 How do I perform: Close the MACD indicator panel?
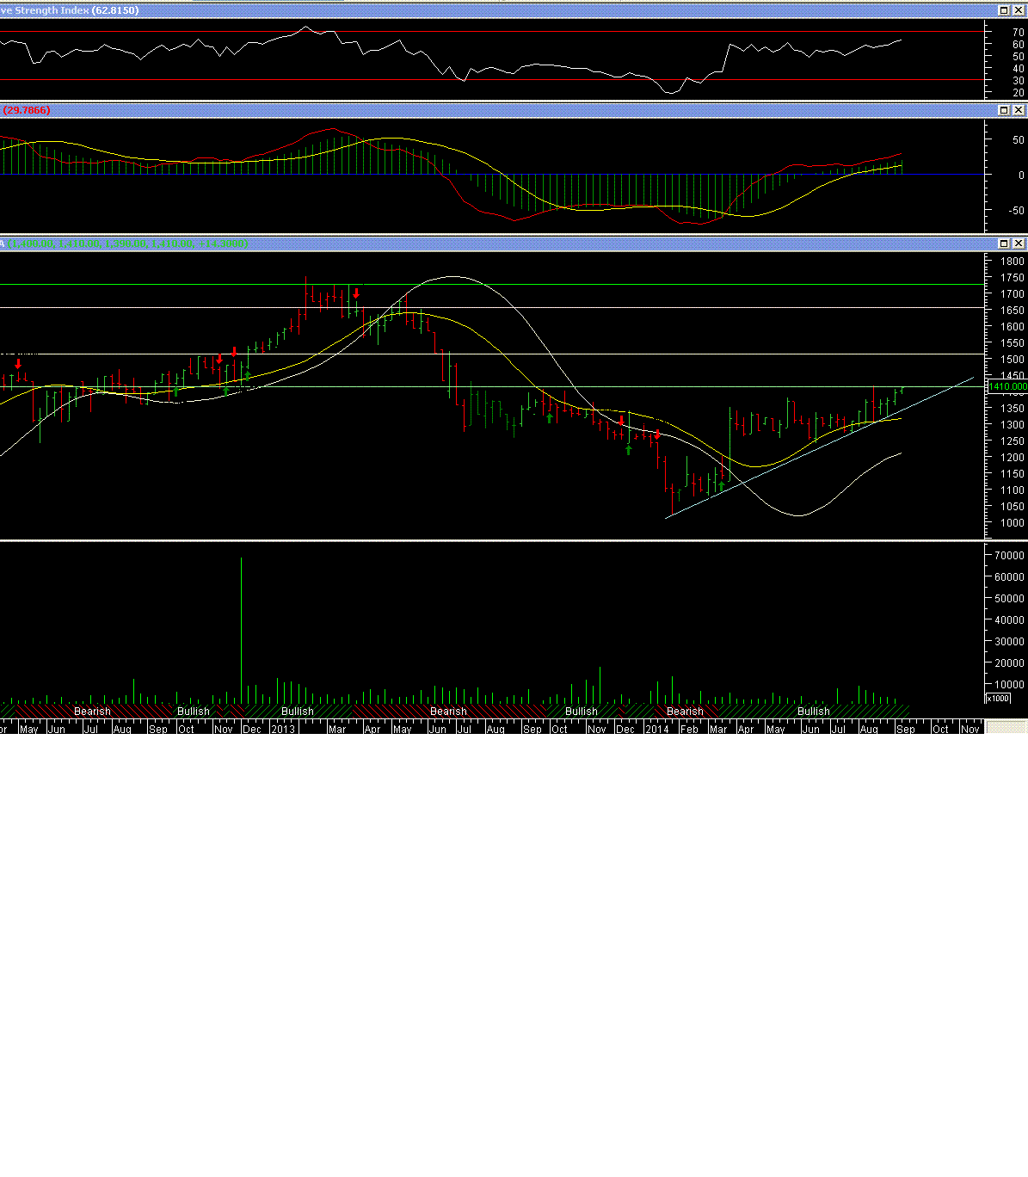(x=1019, y=110)
